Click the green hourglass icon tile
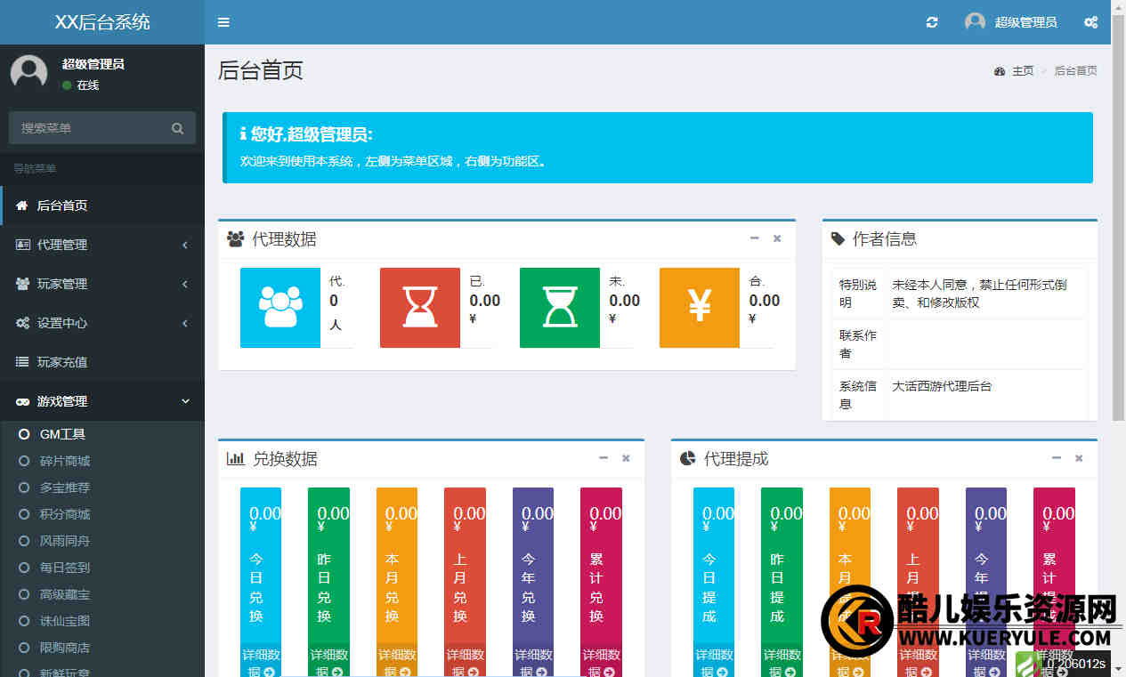This screenshot has height=677, width=1126. (560, 308)
